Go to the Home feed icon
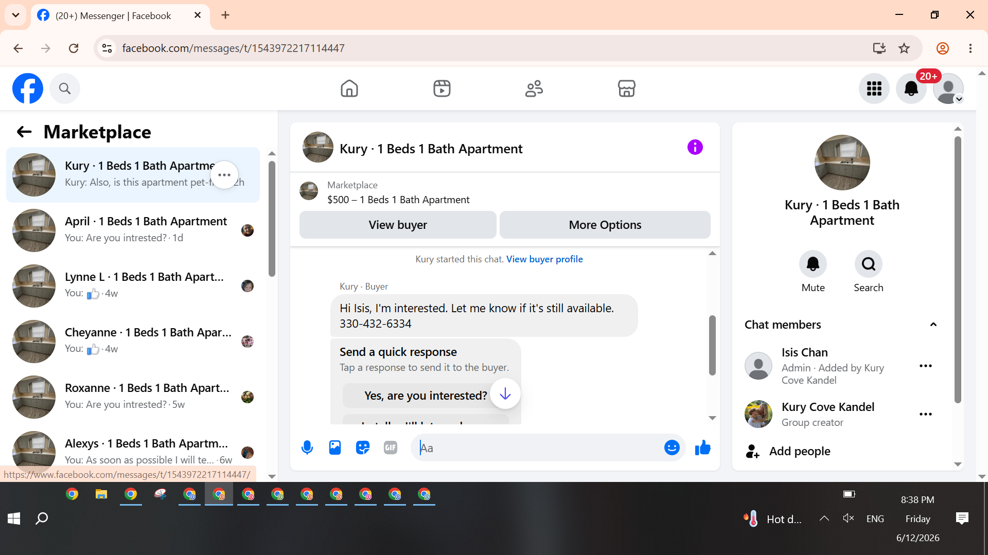The image size is (988, 555). (x=349, y=88)
